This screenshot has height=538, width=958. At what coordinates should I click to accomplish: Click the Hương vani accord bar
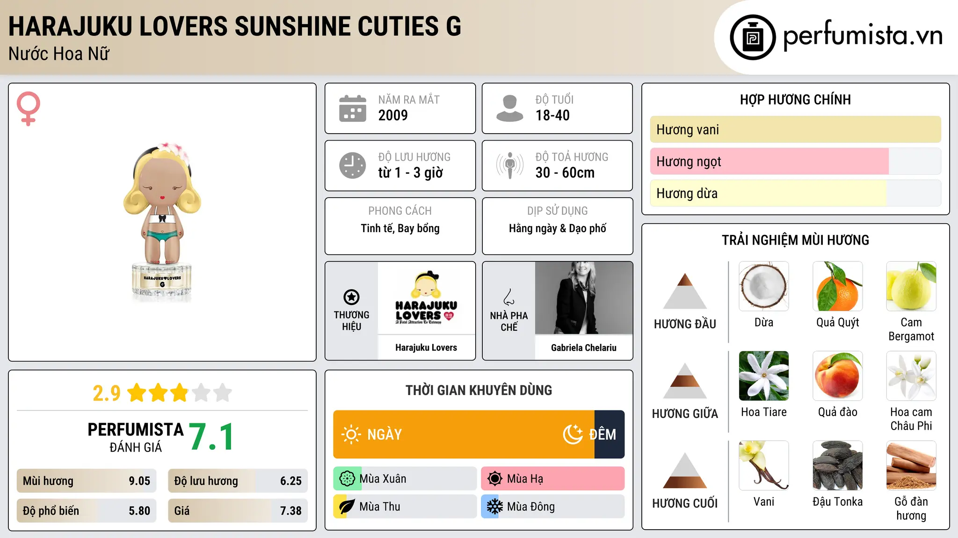point(795,129)
